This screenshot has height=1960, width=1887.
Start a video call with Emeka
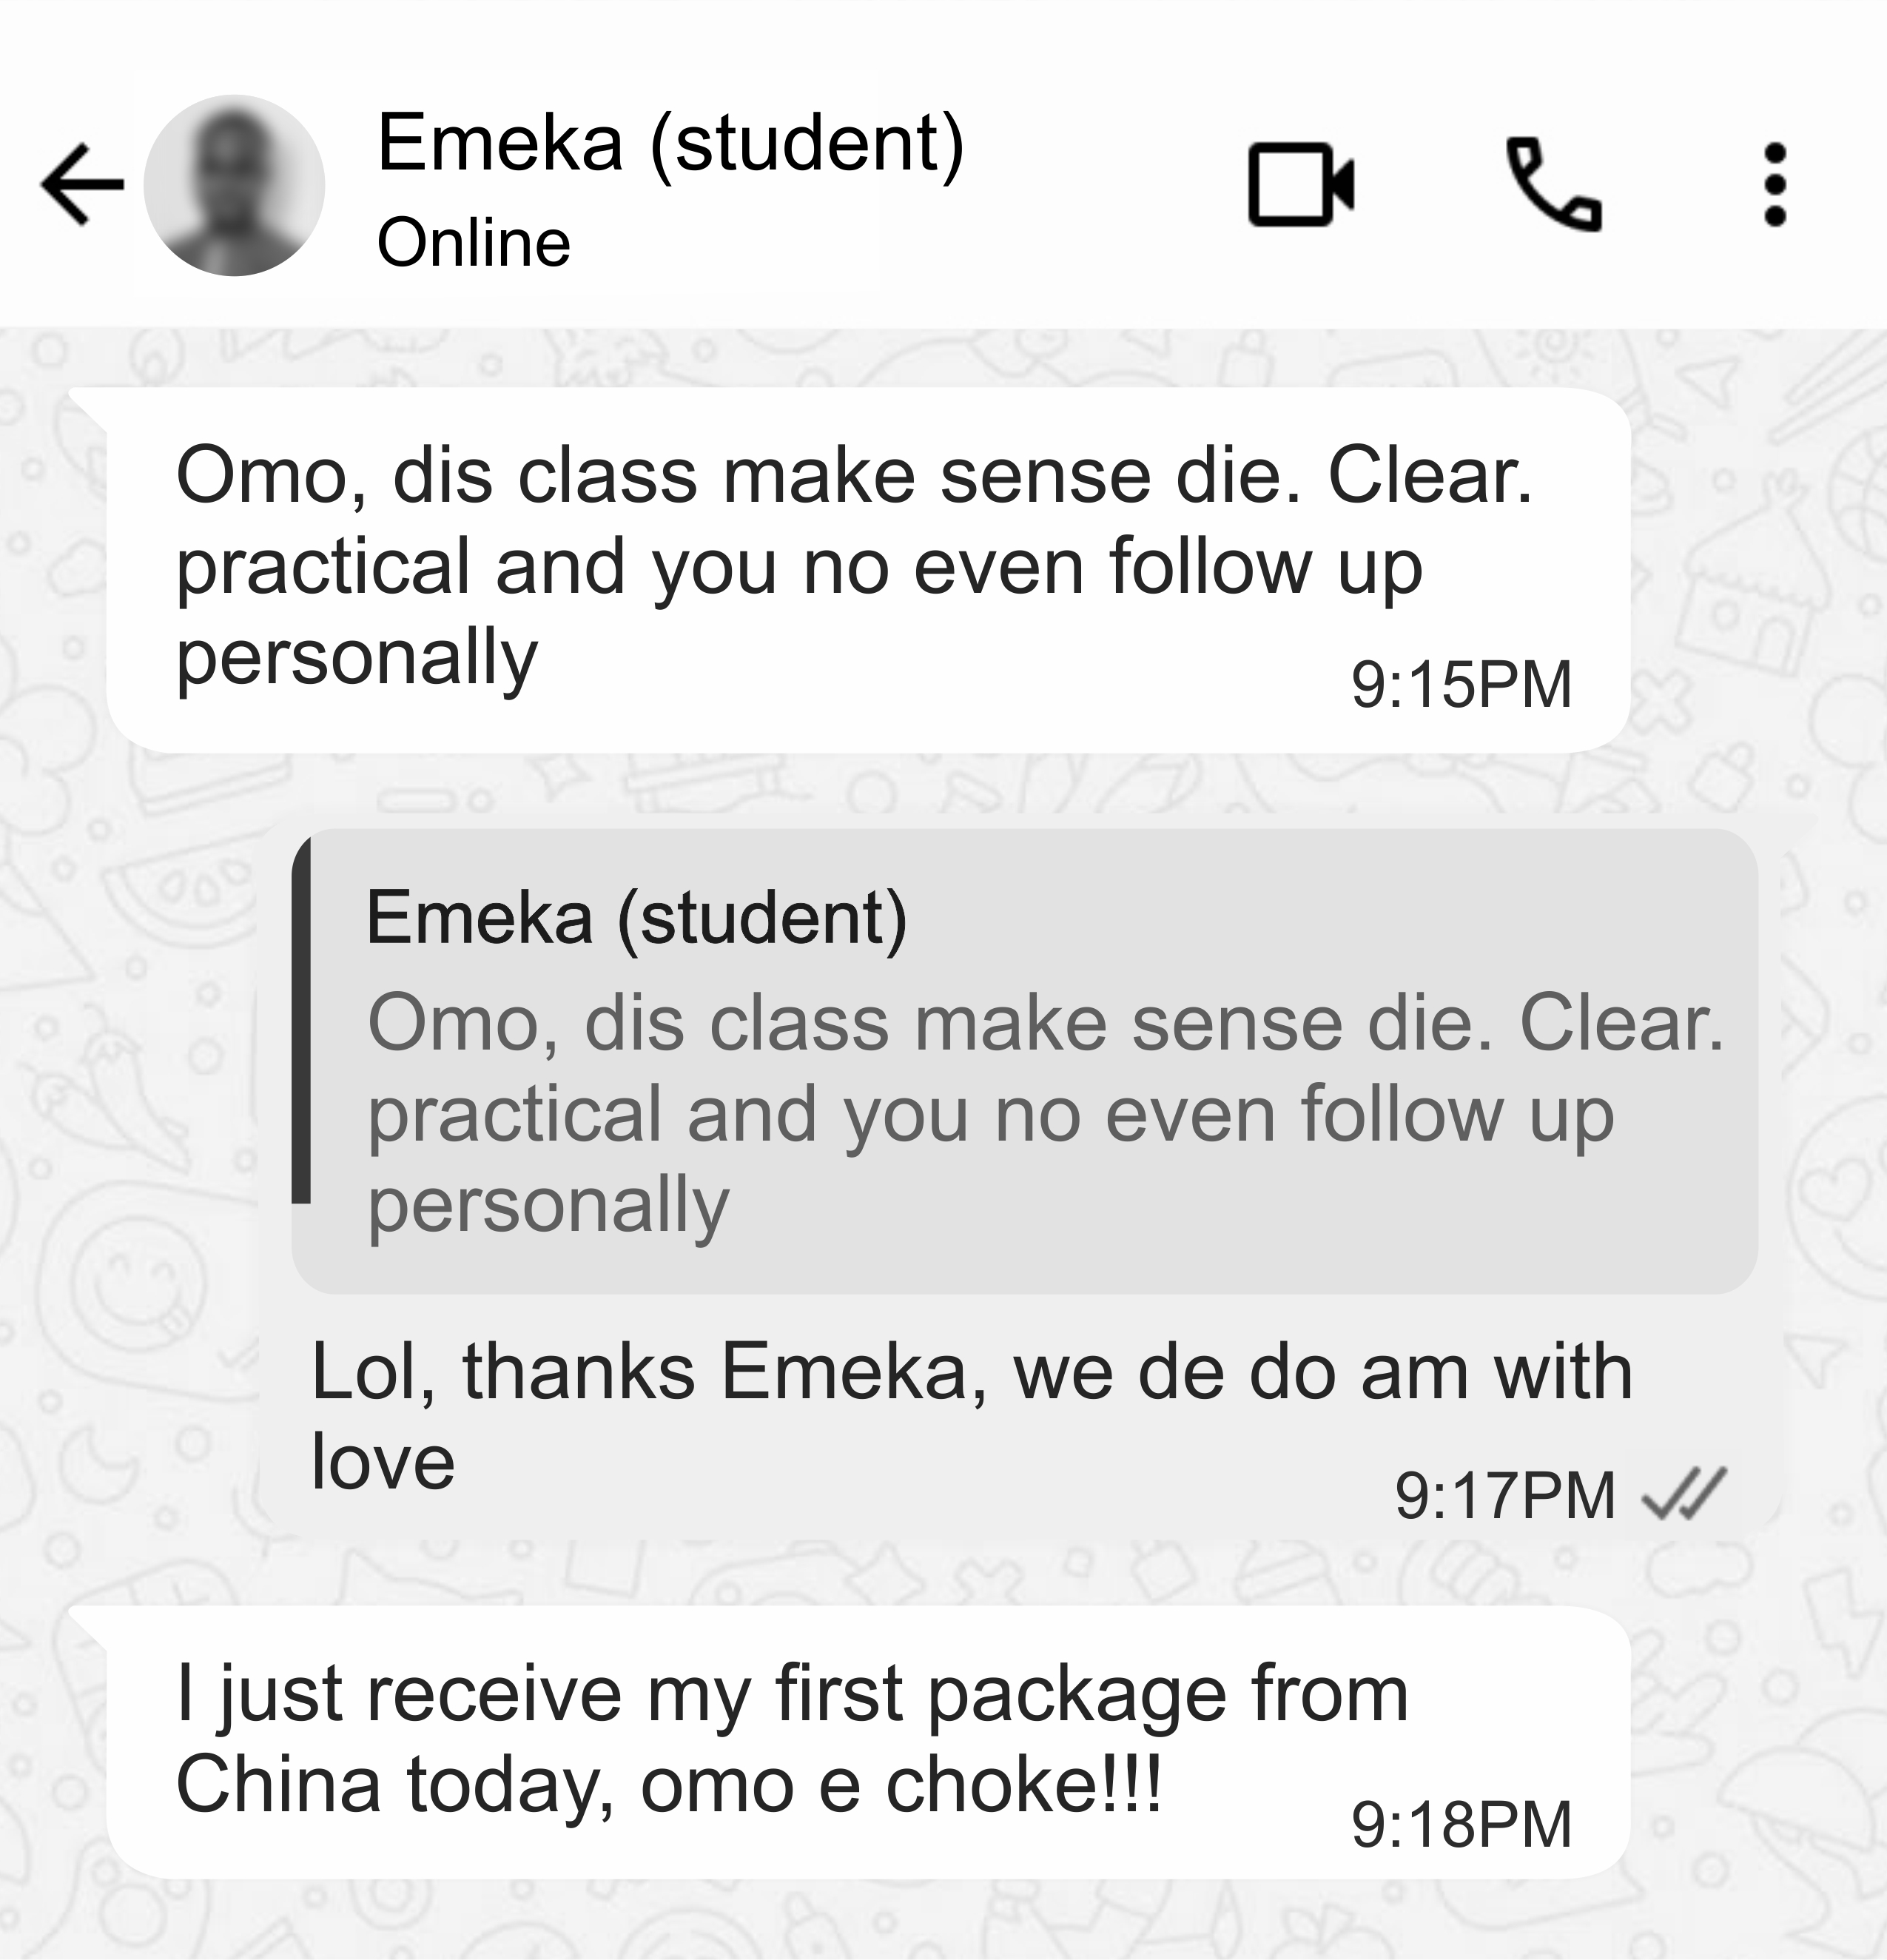tap(1301, 185)
